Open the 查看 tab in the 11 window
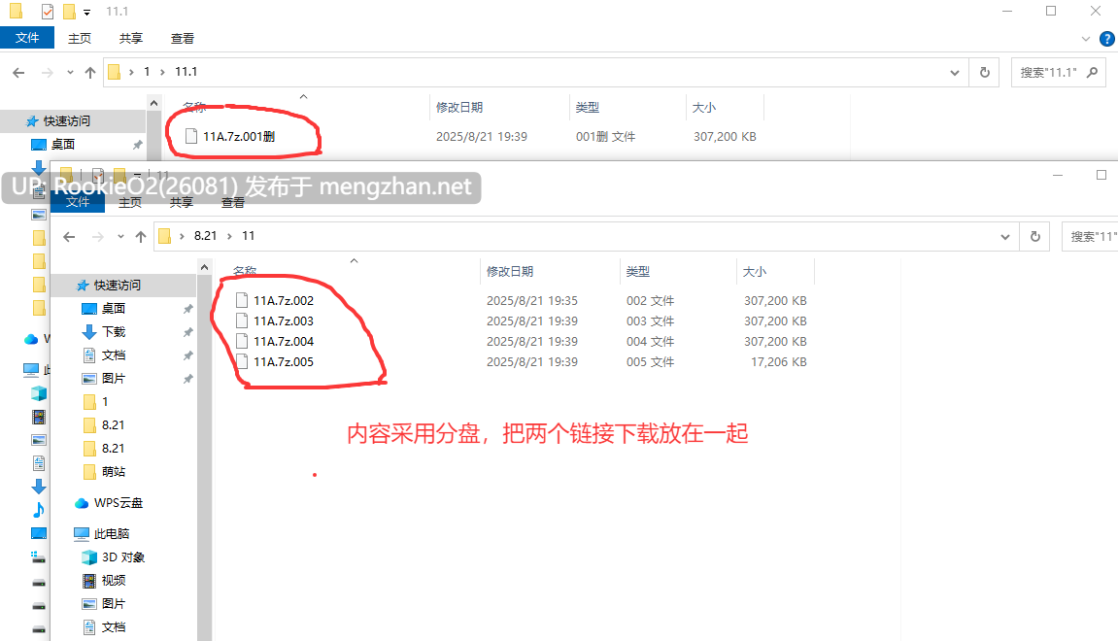Screen dimensions: 1118x641 232,202
